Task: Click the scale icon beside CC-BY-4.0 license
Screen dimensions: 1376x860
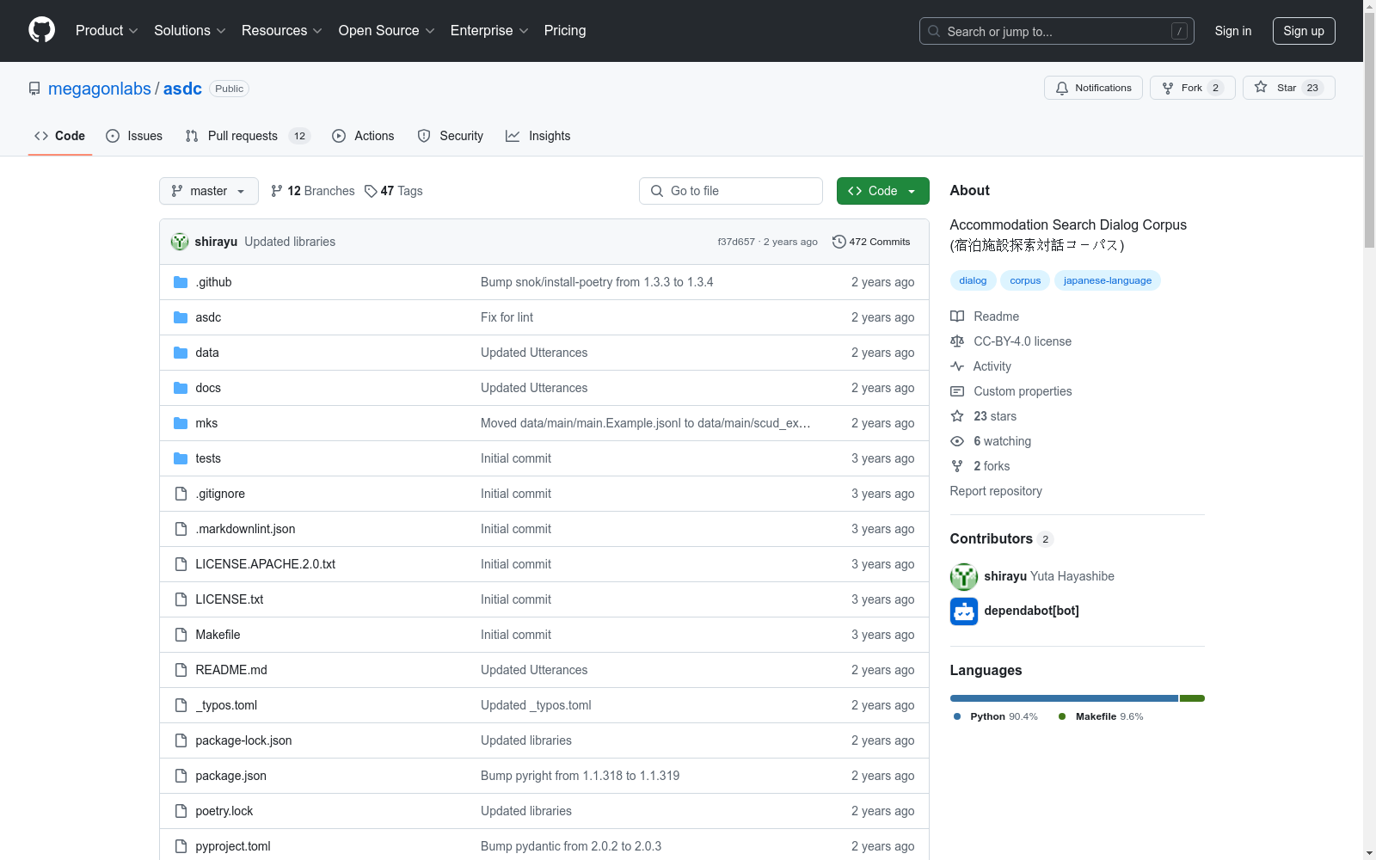Action: [957, 341]
